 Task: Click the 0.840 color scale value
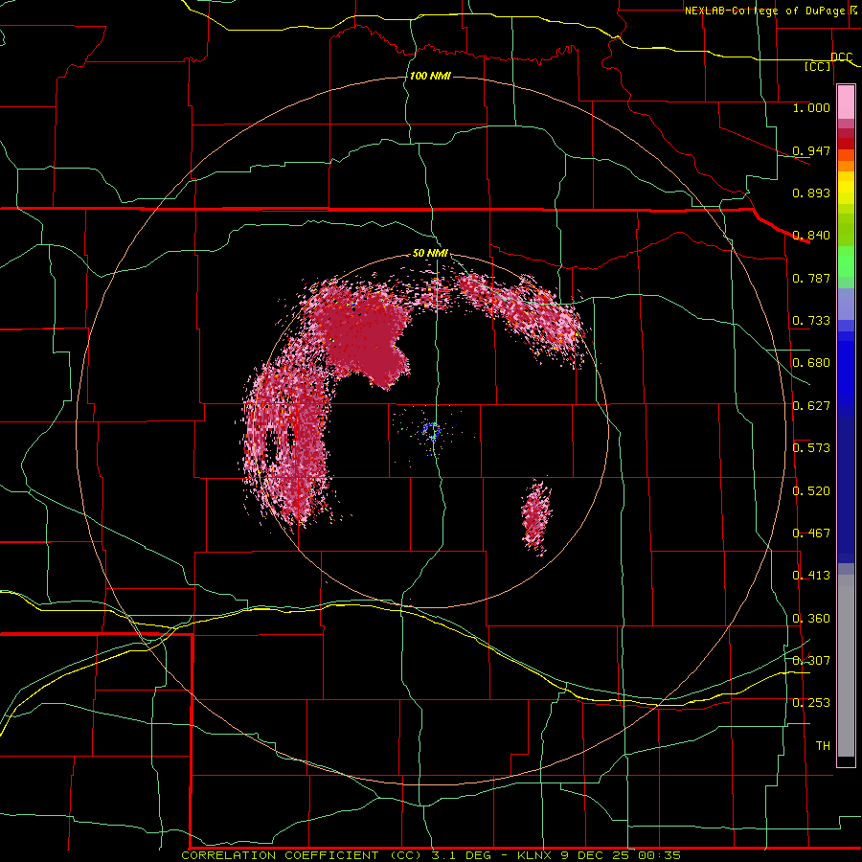tap(811, 236)
